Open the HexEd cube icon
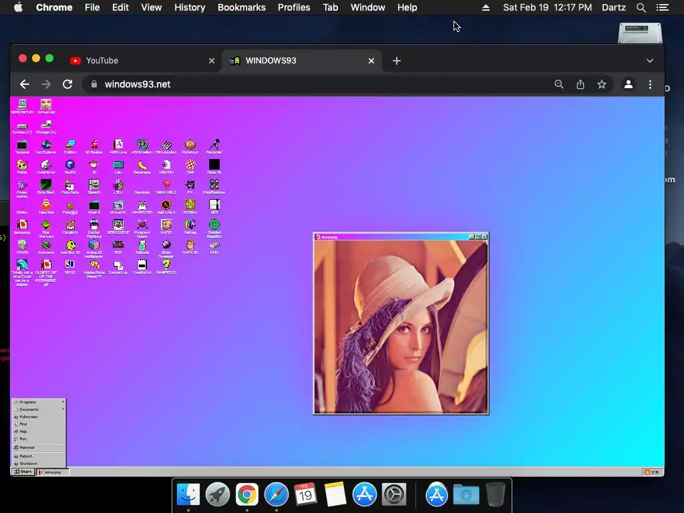The image size is (684, 513). (70, 166)
